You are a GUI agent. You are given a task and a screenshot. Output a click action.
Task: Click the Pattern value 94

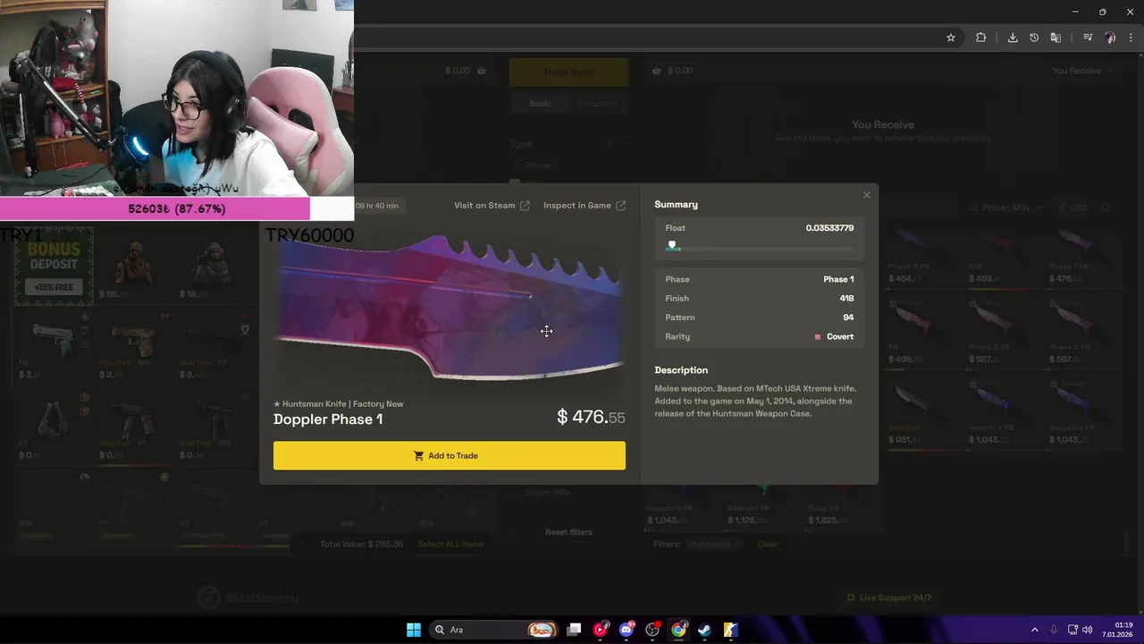(848, 318)
